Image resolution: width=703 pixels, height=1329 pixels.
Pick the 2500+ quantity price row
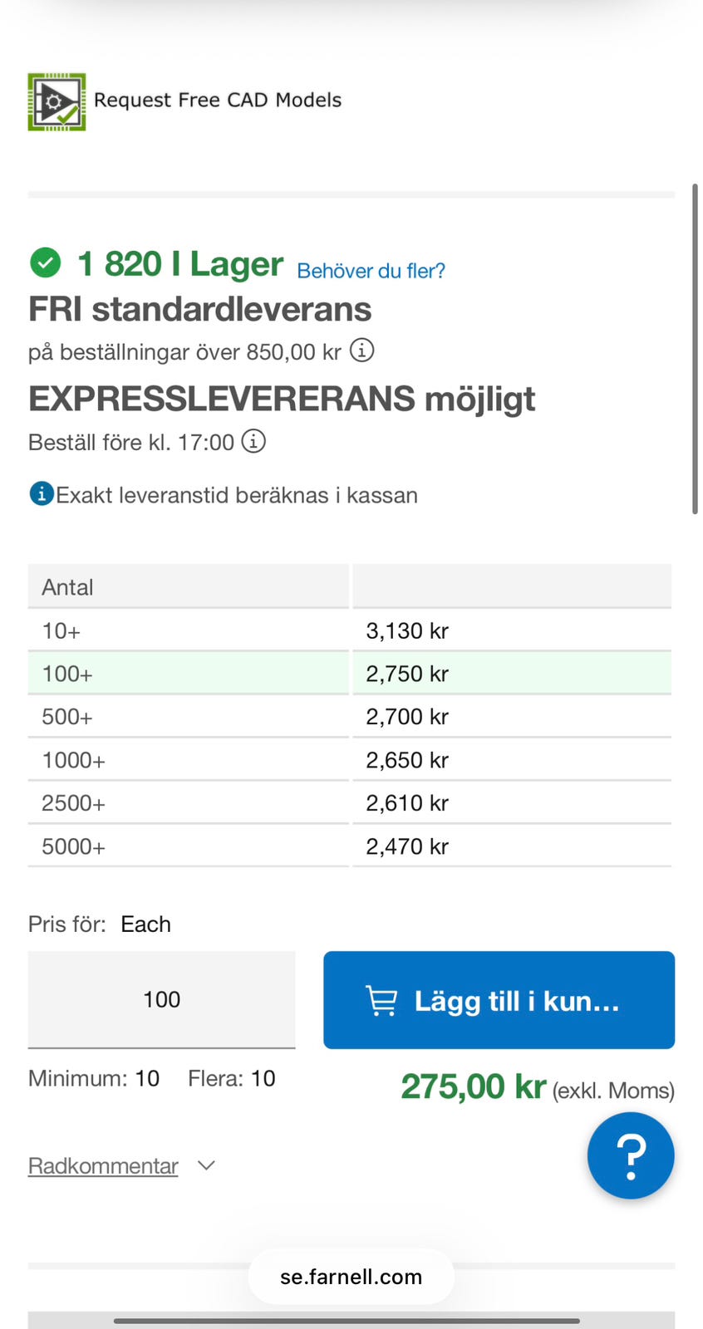click(x=349, y=803)
